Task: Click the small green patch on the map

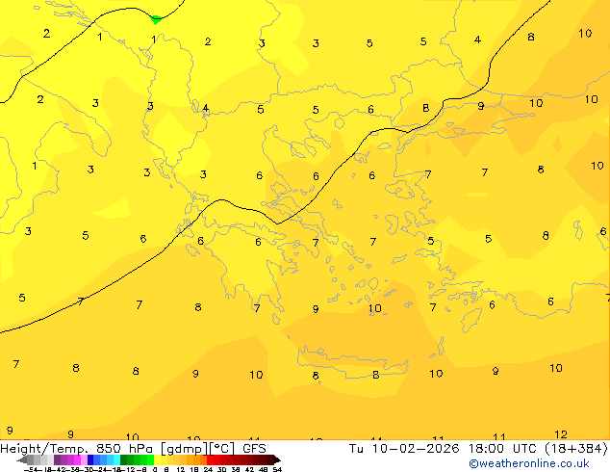Action: click(156, 19)
